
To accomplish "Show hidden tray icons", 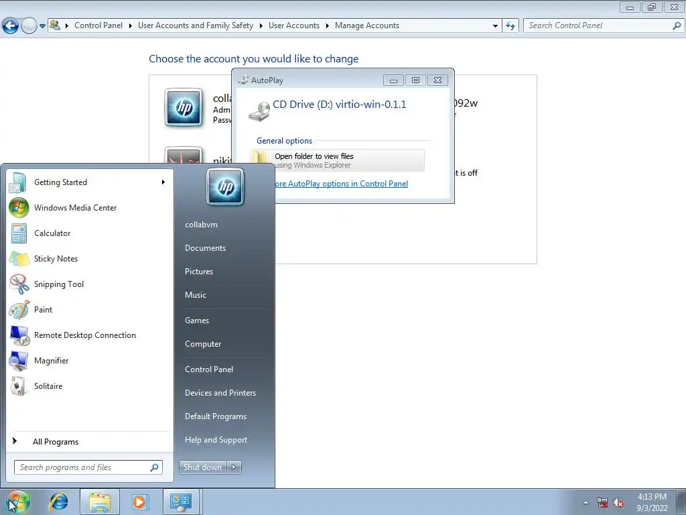I will (586, 503).
